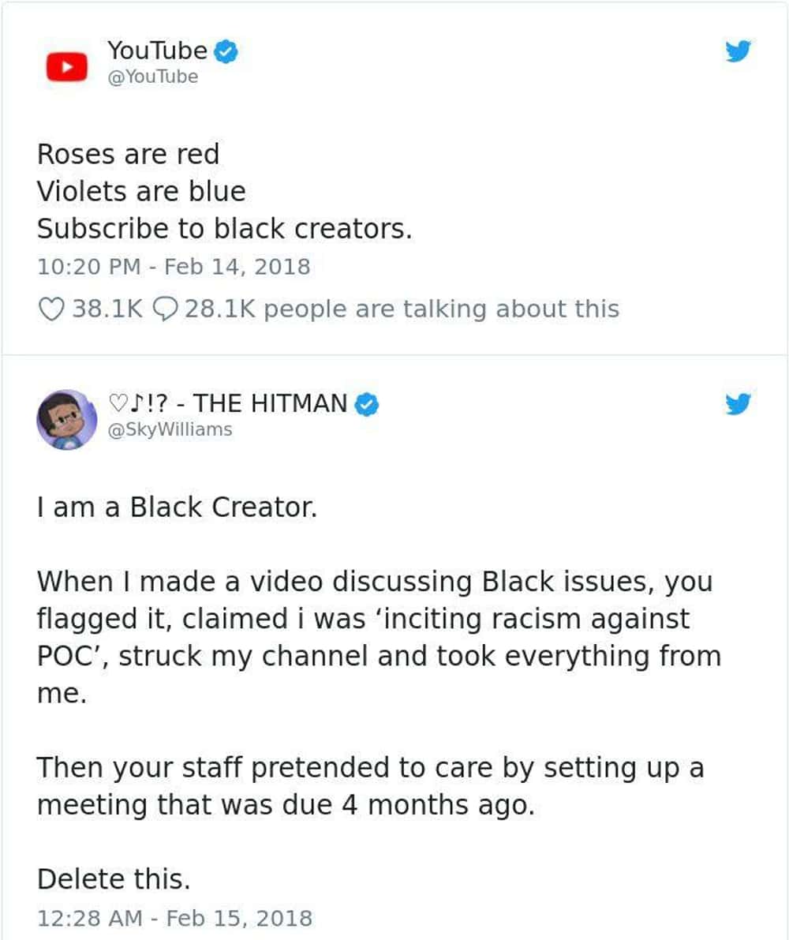Click the Twitter bird on YouTube's tweet
The width and height of the screenshot is (789, 940).
point(739,52)
